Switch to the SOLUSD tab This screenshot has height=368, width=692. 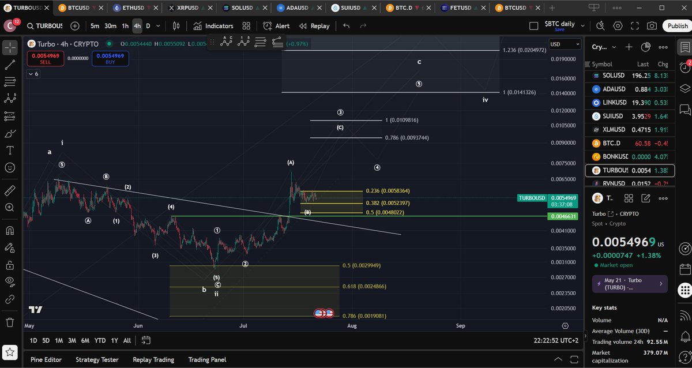[244, 8]
